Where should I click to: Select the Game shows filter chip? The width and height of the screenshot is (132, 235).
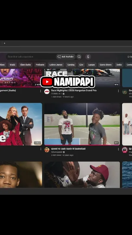(106, 65)
